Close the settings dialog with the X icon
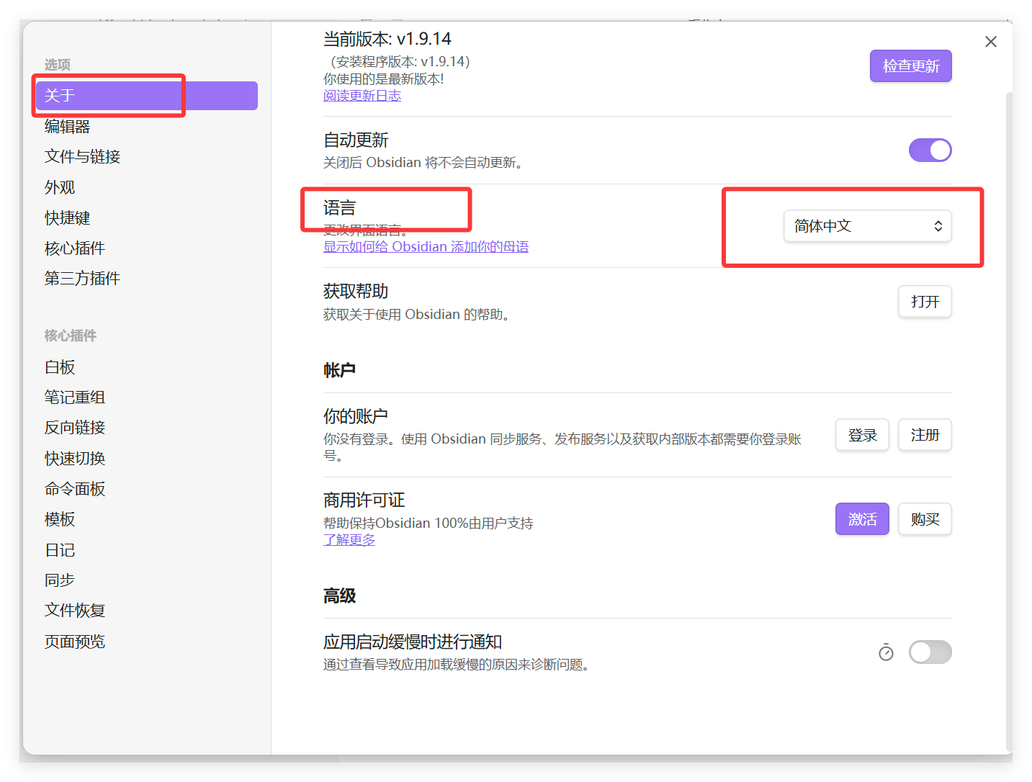This screenshot has width=1032, height=782. click(x=990, y=42)
